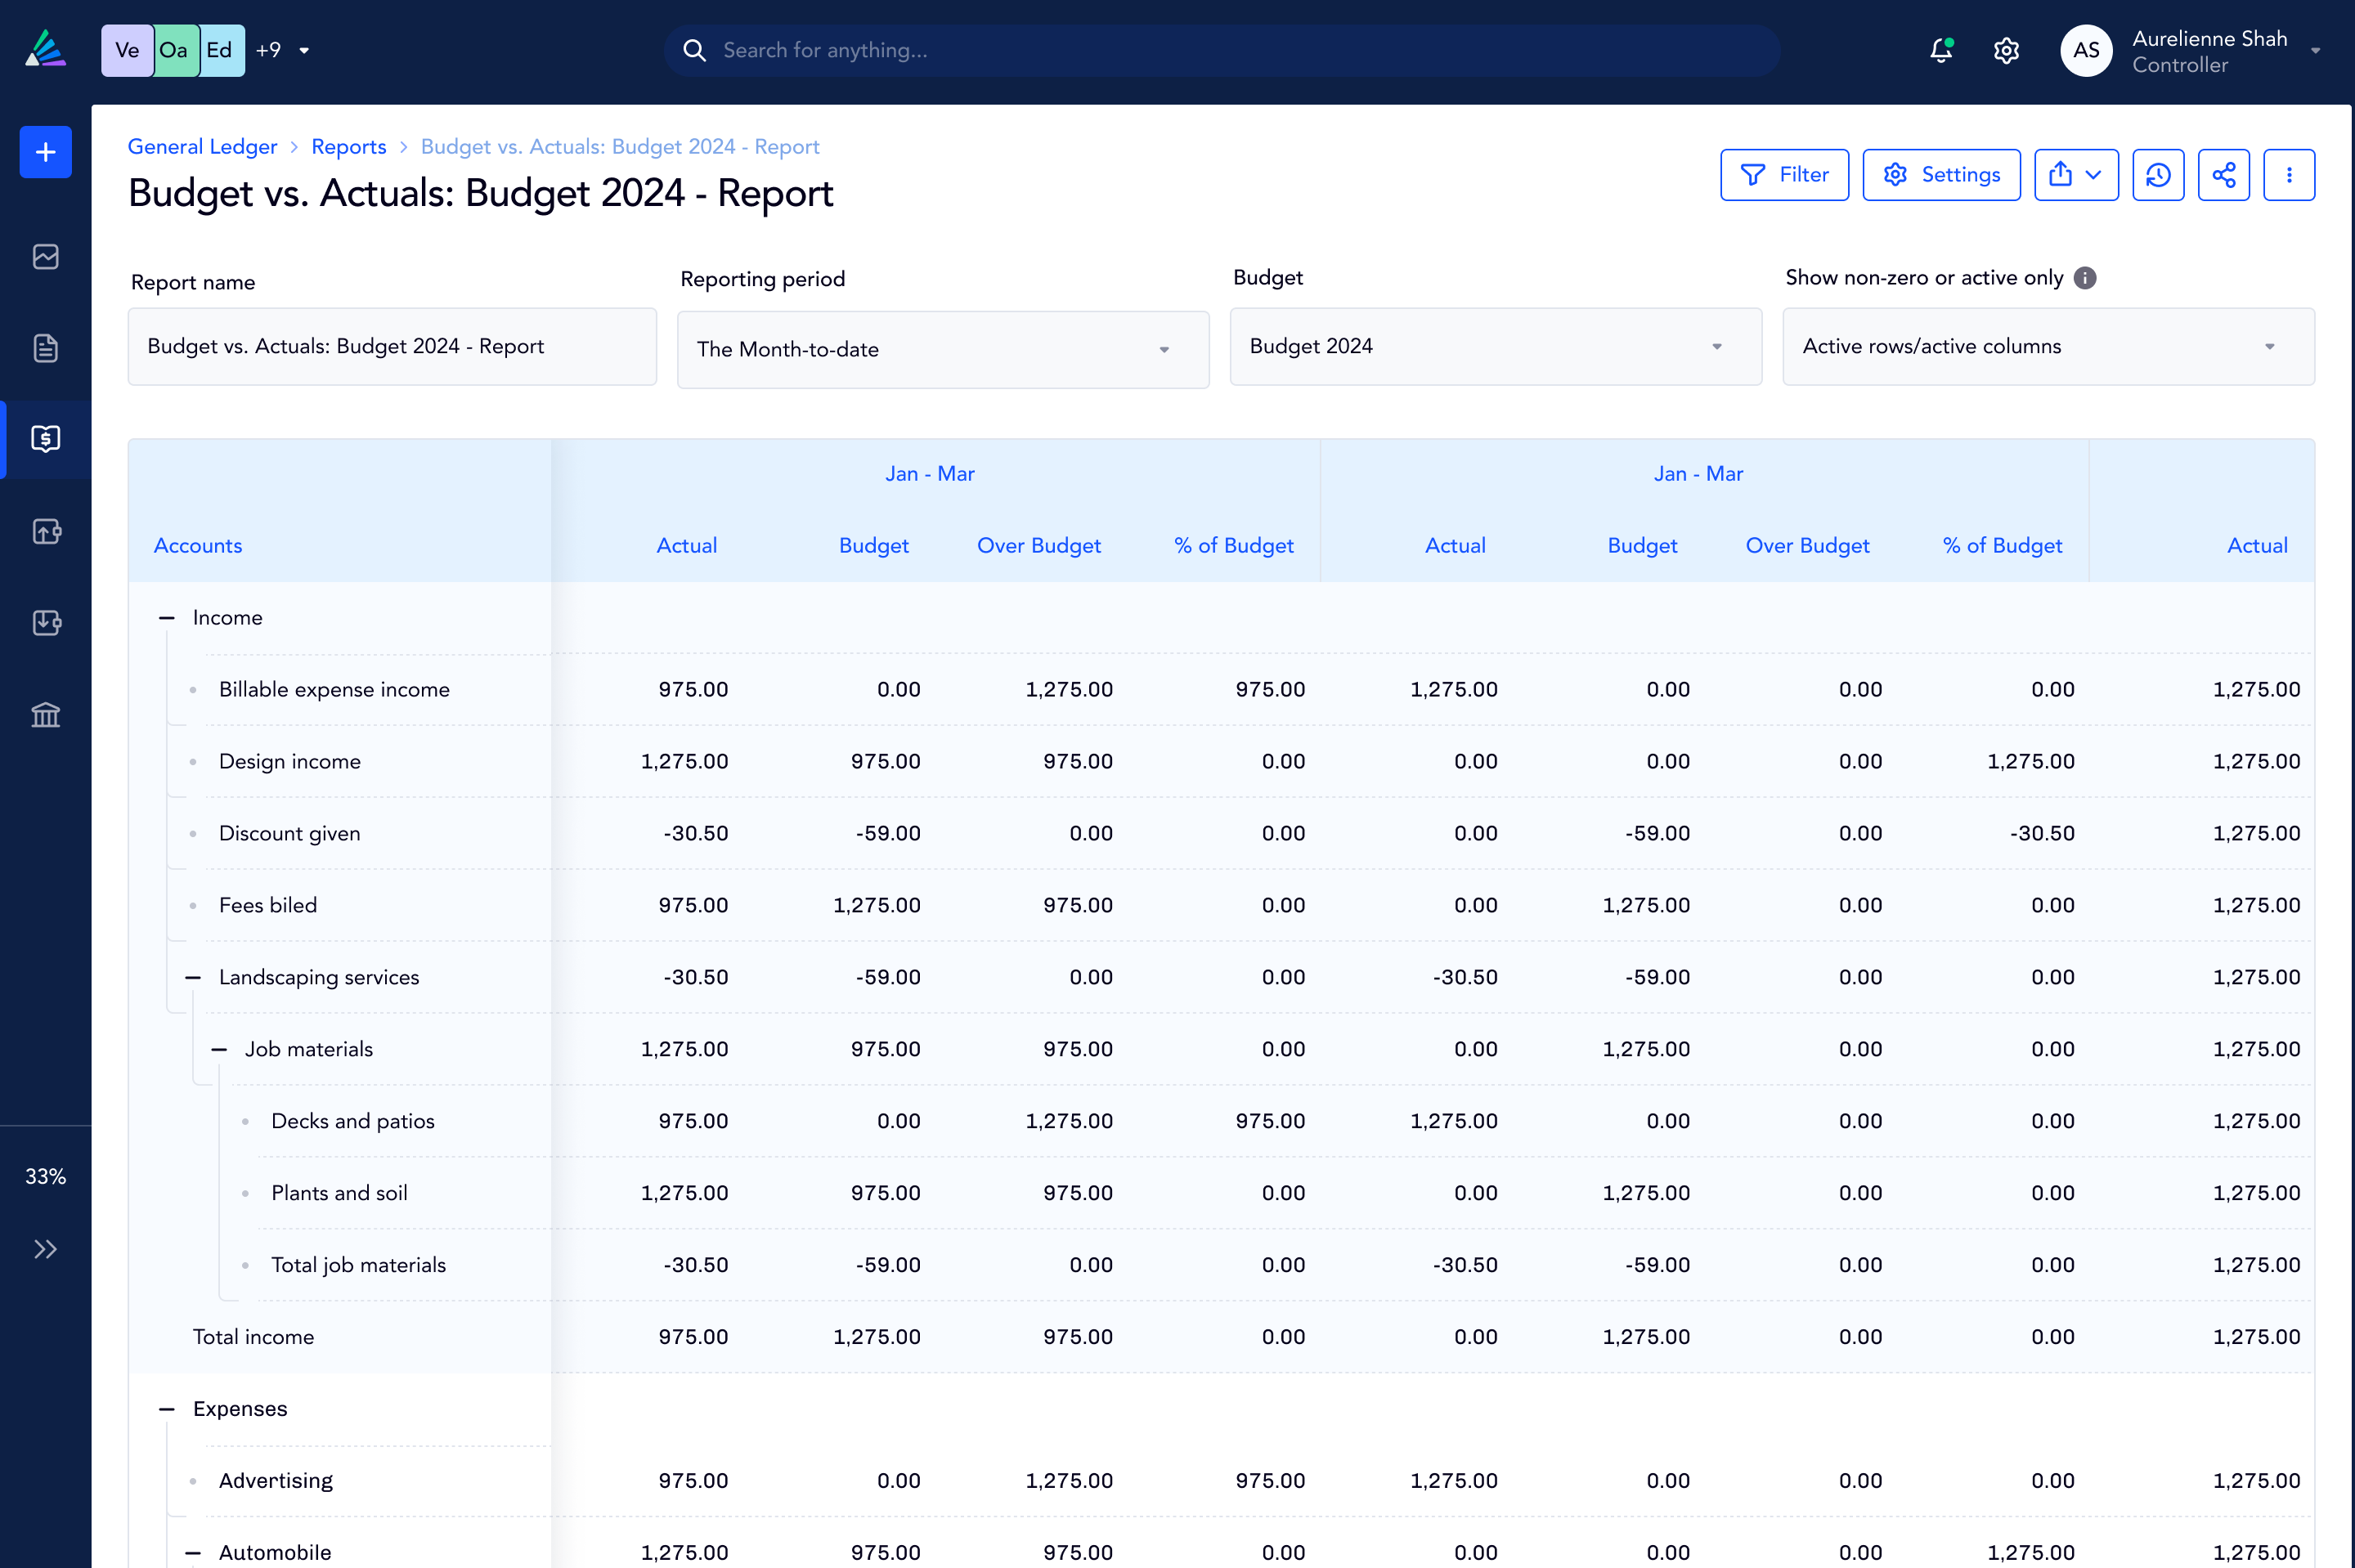Click the notifications bell icon

1940,50
